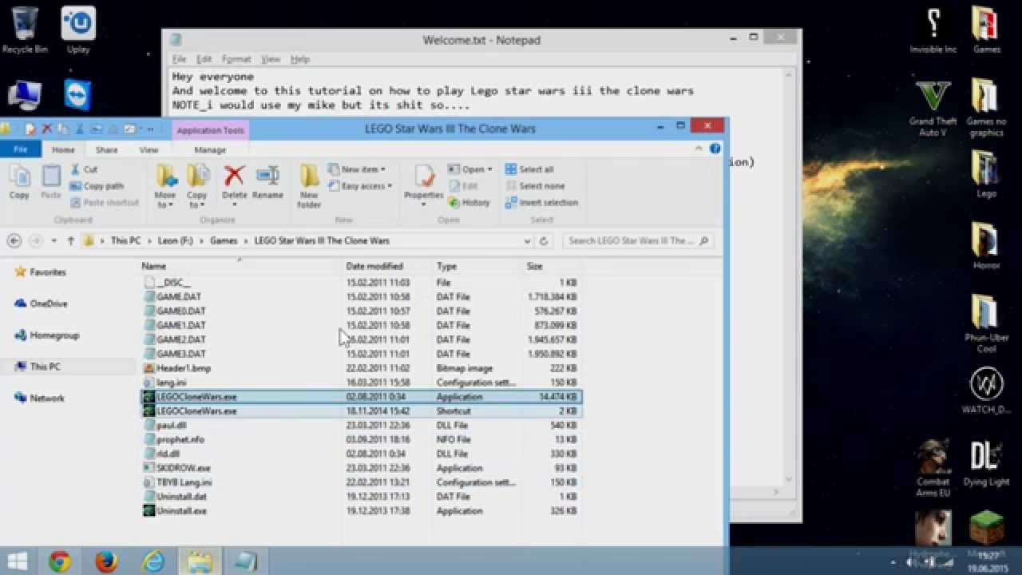Screen dimensions: 1022x575
Task: Click Copy path in the Clipboard group
Action: 97,186
